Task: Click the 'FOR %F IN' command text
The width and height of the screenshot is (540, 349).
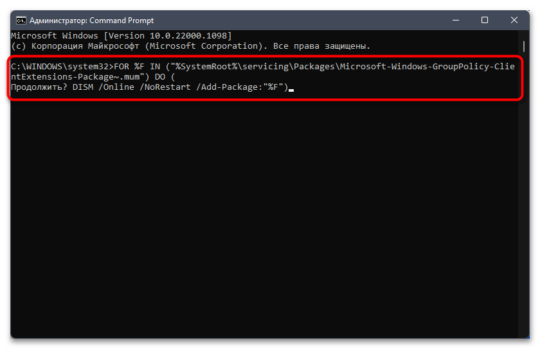Action: 137,66
